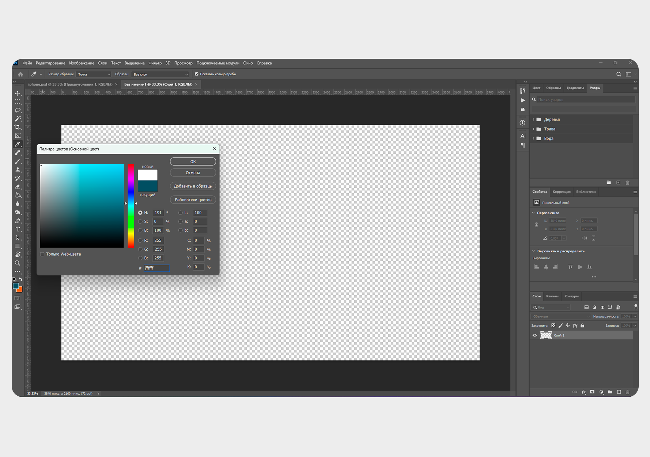Screen dimensions: 650x457
Task: Open 'Размер образца' dropdown with 'Точка'
Action: [x=94, y=74]
